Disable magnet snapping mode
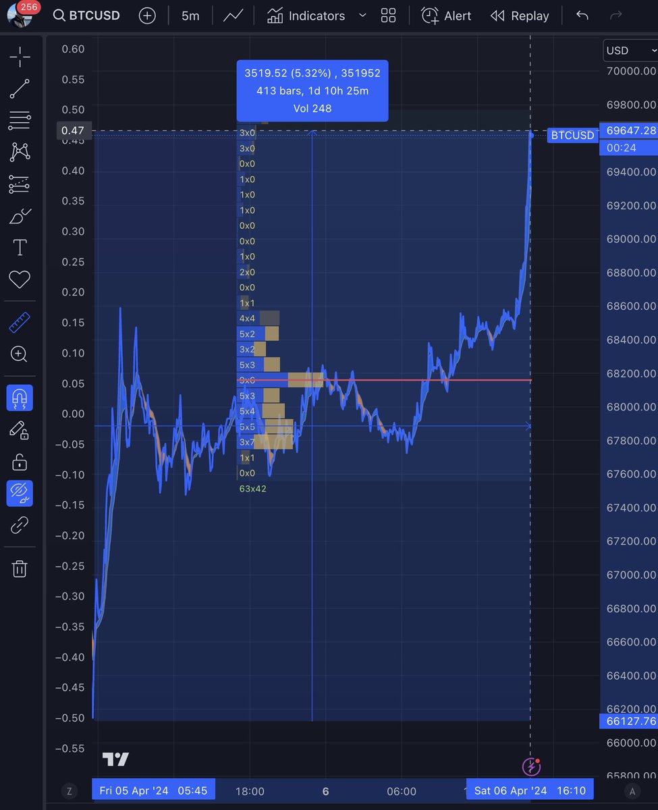 (x=20, y=398)
